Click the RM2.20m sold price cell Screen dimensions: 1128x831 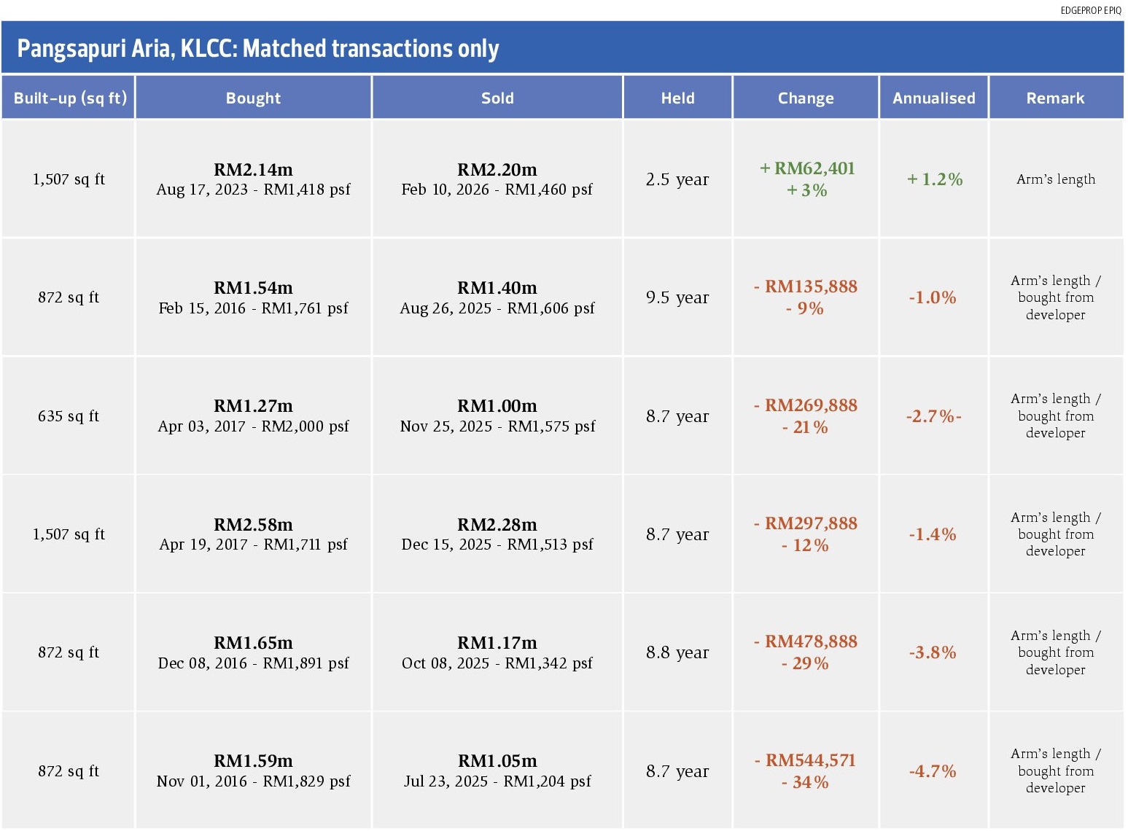pos(497,179)
